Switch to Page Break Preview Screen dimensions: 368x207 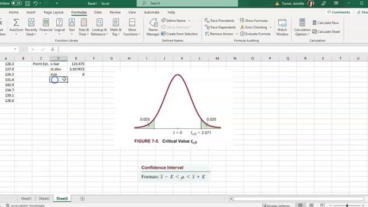tap(323, 205)
